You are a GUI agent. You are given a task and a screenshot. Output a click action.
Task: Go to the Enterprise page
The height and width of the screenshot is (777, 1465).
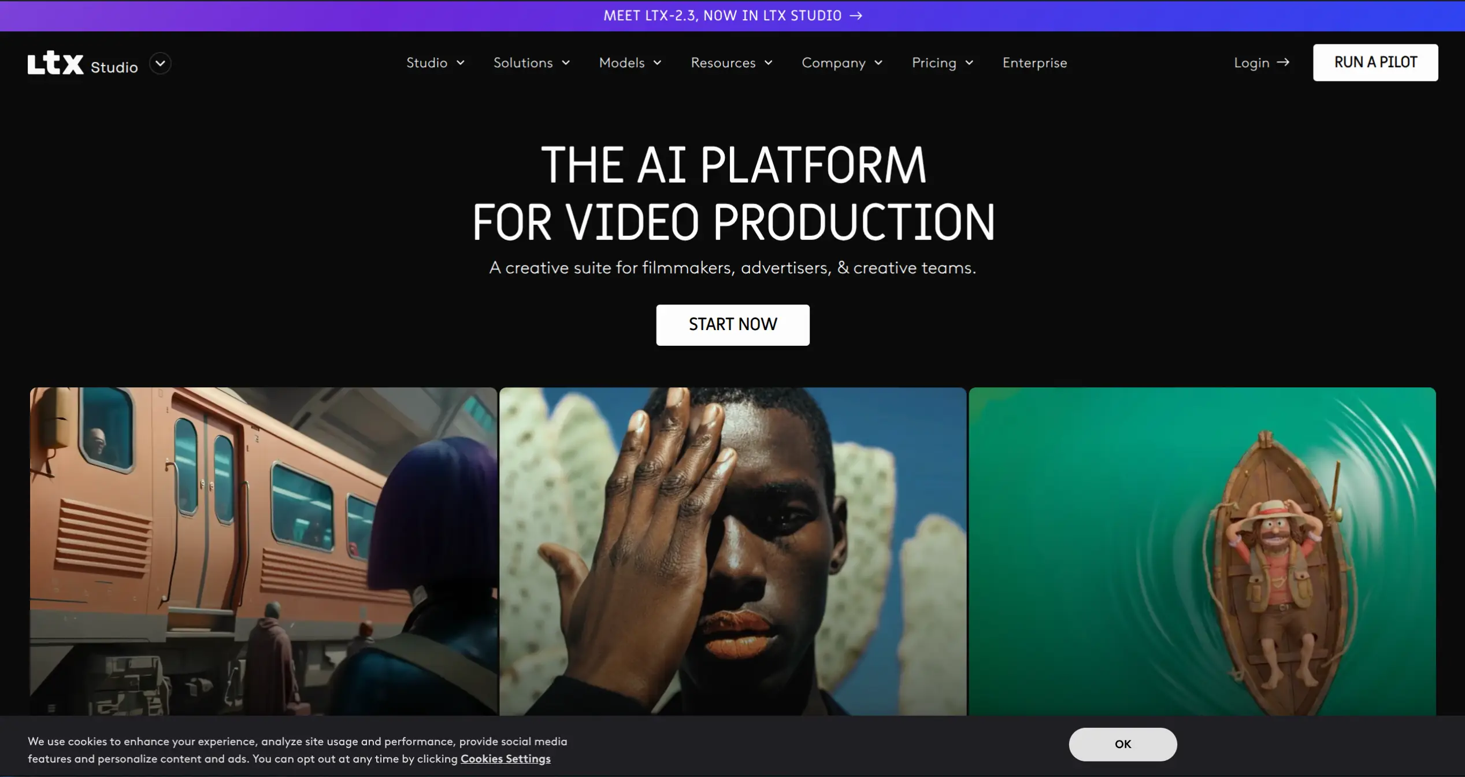coord(1034,62)
